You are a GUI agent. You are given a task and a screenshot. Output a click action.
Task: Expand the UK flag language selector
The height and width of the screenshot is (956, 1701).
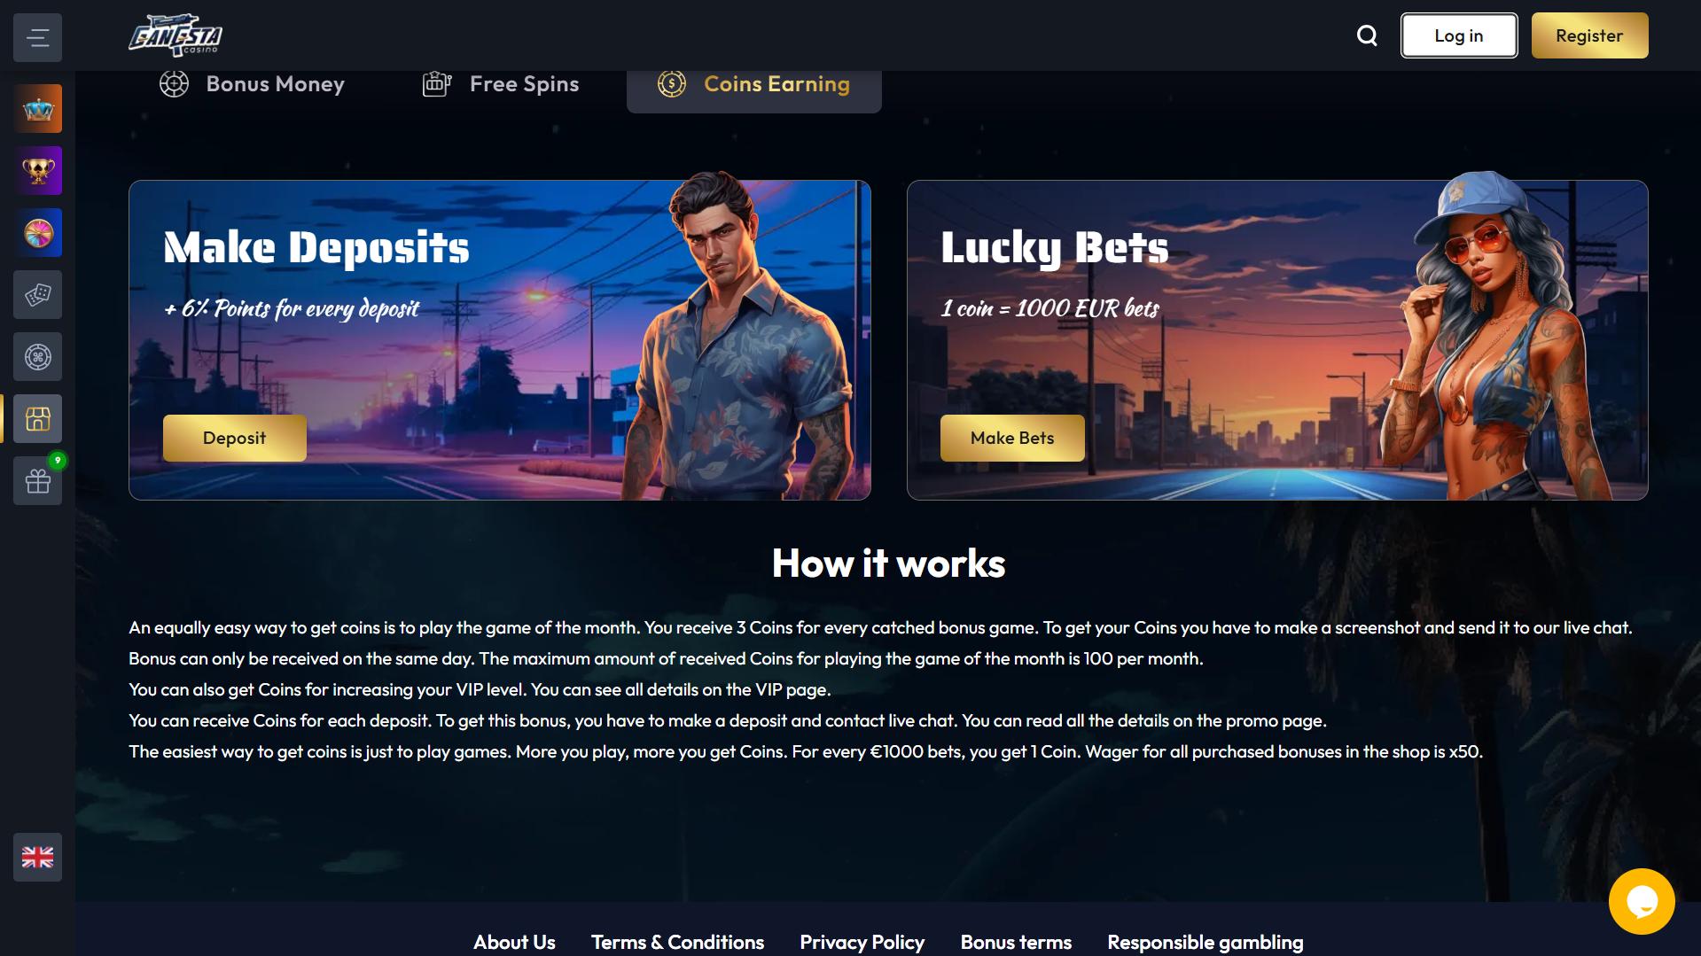37,857
